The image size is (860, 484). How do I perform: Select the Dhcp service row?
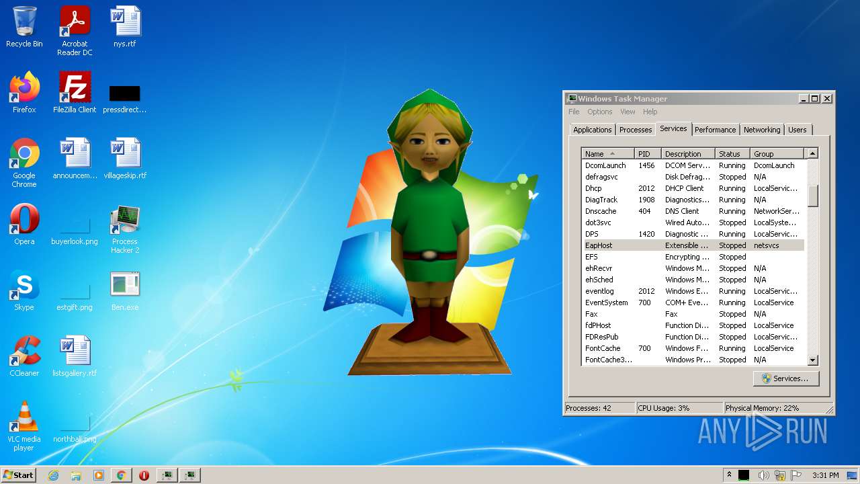click(693, 188)
